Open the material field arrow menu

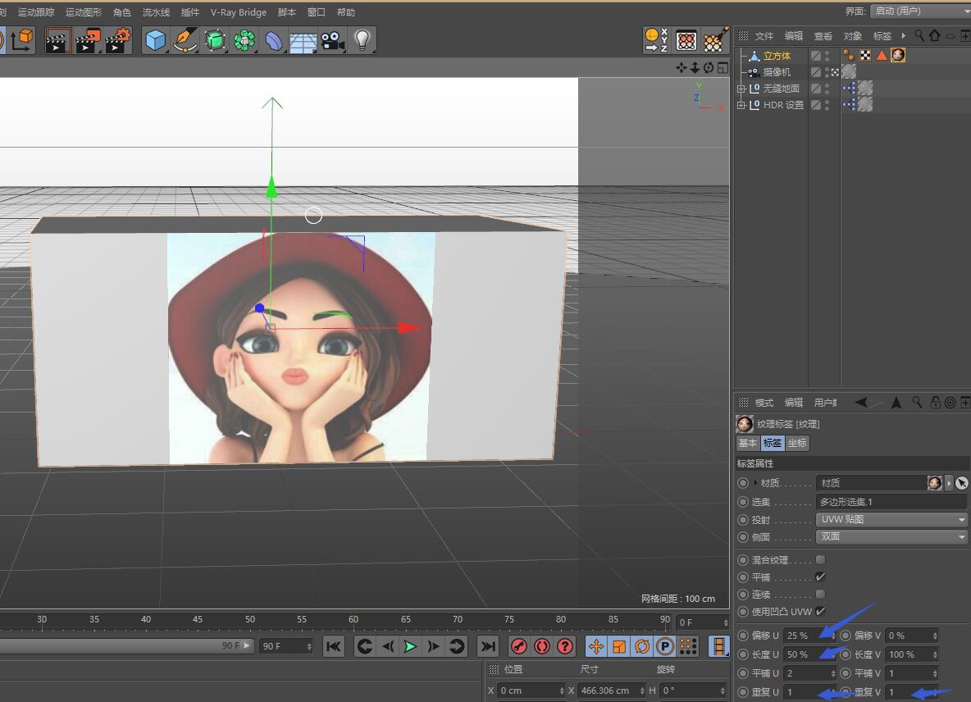949,483
